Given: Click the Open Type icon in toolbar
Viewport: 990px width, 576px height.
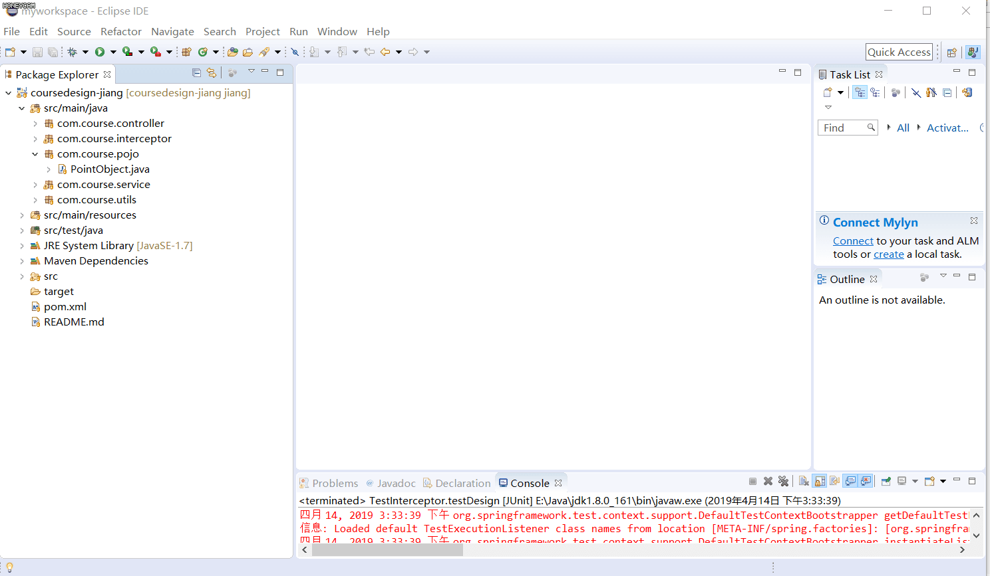Looking at the screenshot, I should (232, 52).
